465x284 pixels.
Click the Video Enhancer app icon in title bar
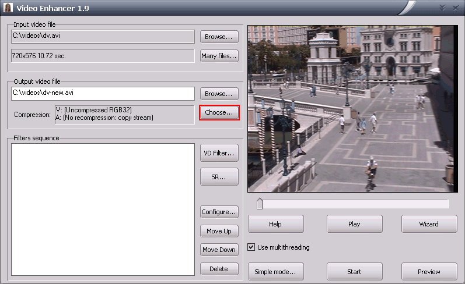(x=8, y=8)
